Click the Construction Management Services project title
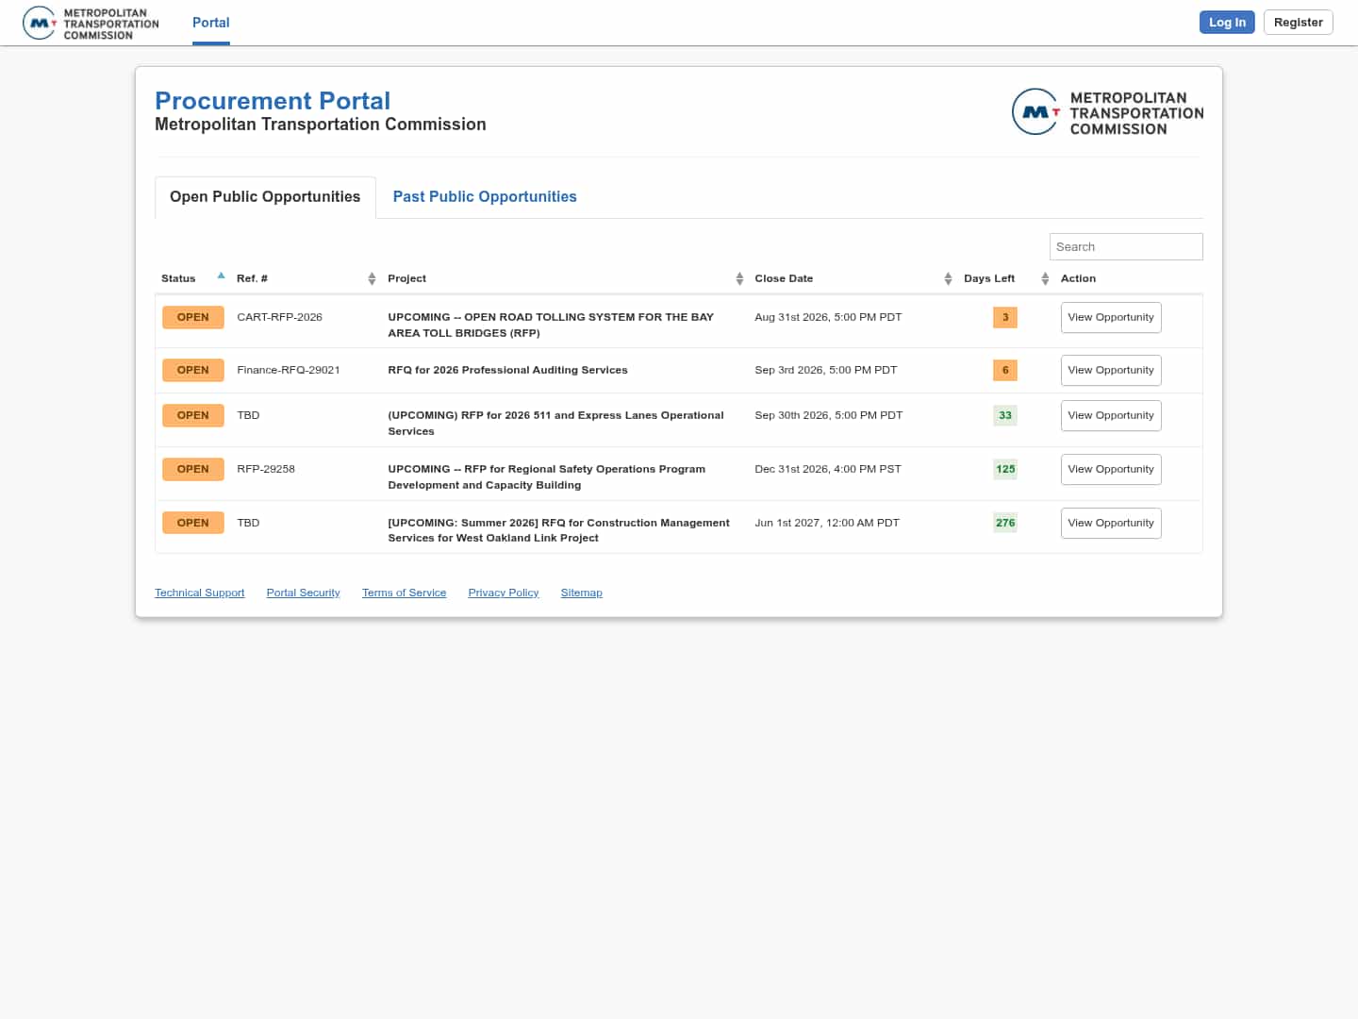 pyautogui.click(x=559, y=531)
